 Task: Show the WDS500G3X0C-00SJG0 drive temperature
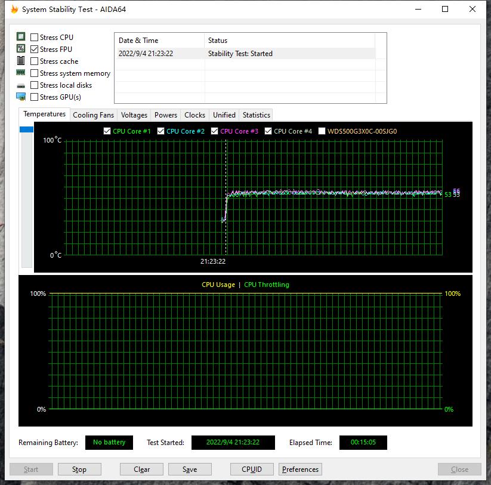coord(322,131)
